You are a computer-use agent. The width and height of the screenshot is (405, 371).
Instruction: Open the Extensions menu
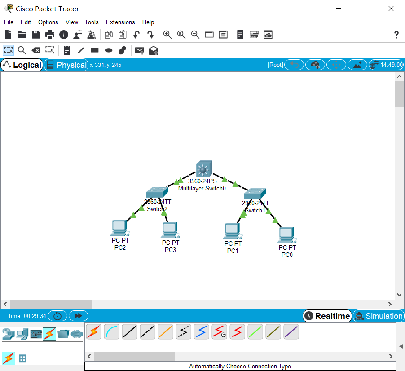click(120, 22)
